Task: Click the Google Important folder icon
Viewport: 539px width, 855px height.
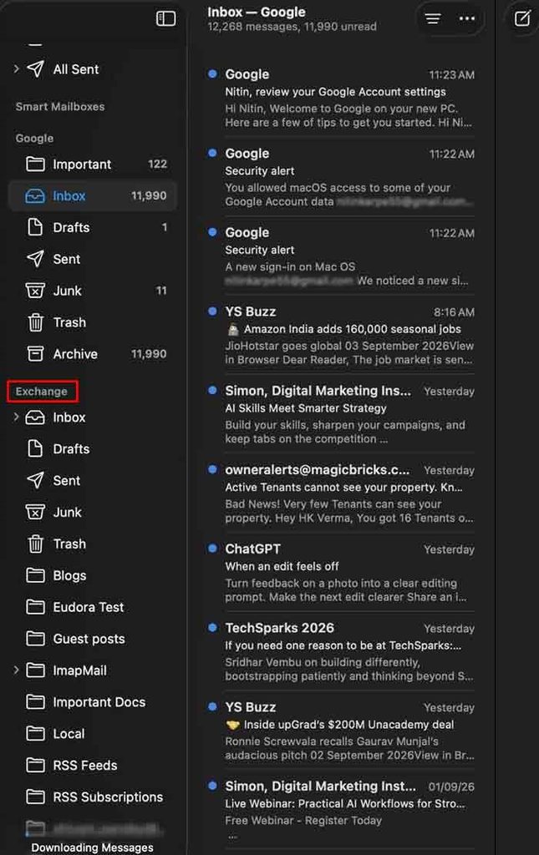Action: [x=35, y=164]
